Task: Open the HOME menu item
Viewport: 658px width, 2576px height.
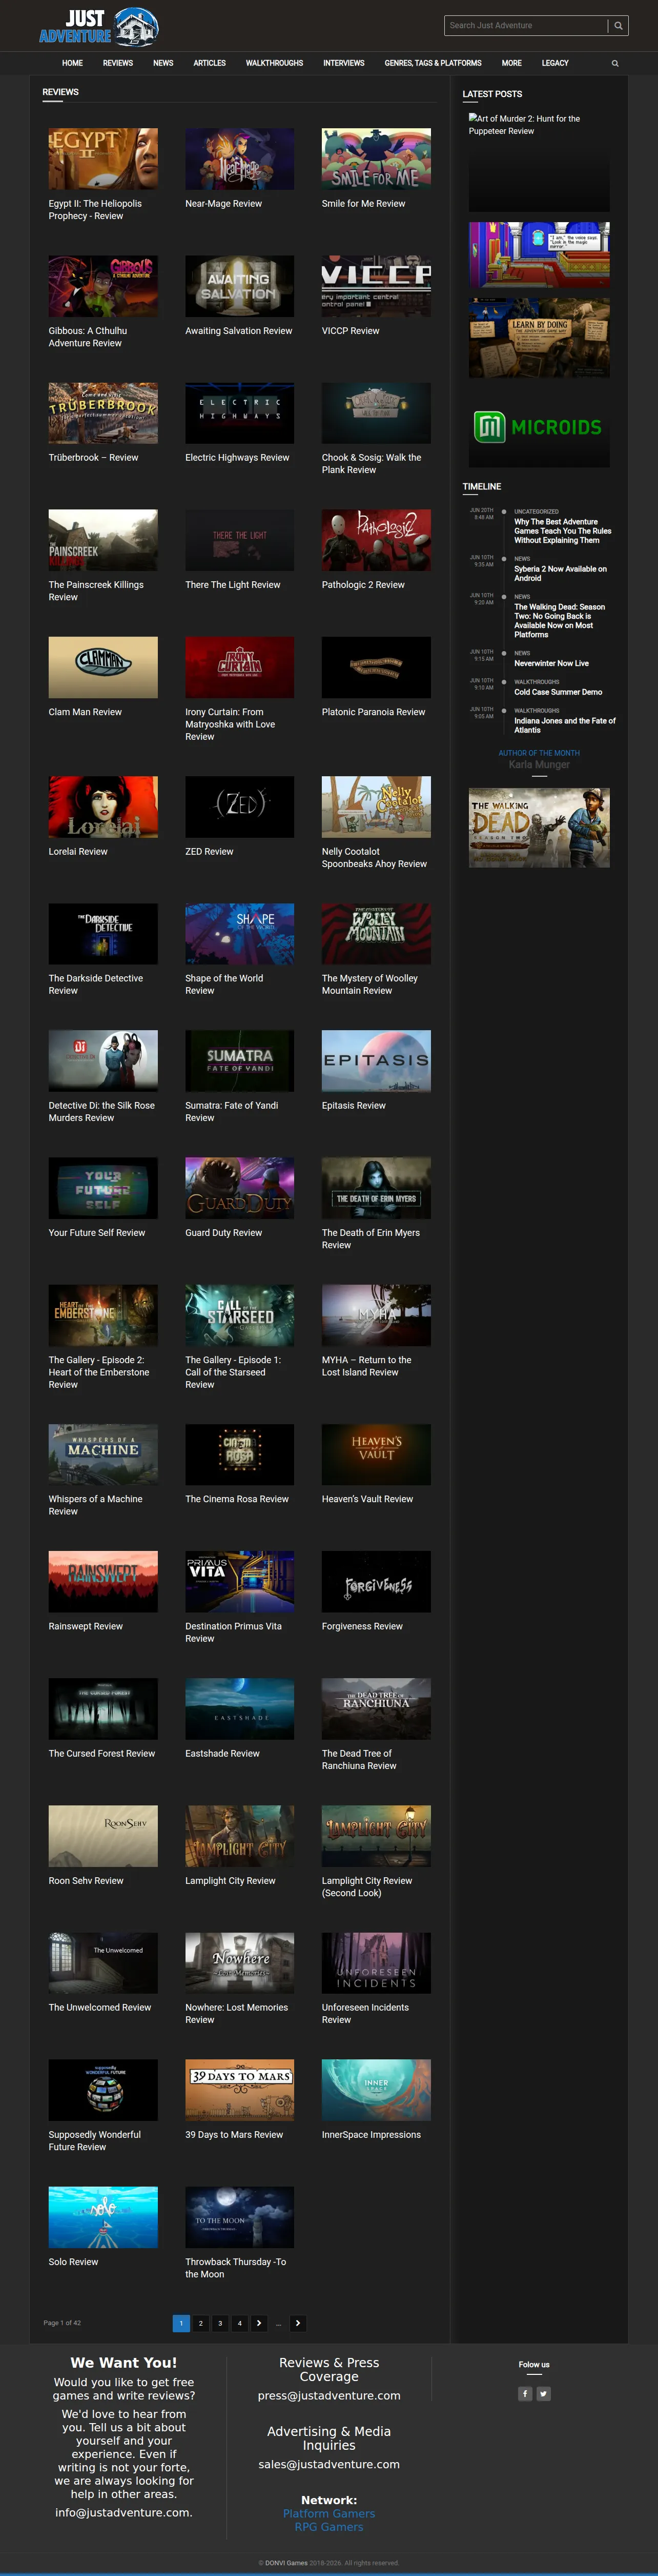Action: 72,63
